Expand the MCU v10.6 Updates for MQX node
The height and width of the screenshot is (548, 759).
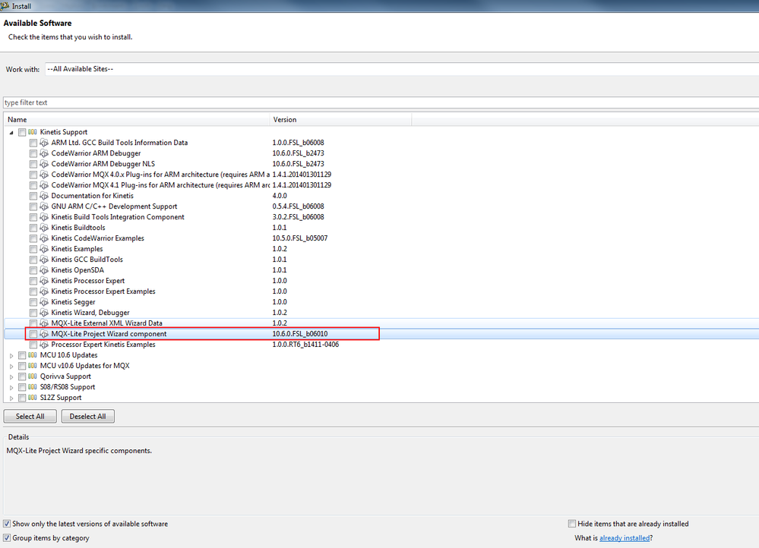pyautogui.click(x=11, y=366)
